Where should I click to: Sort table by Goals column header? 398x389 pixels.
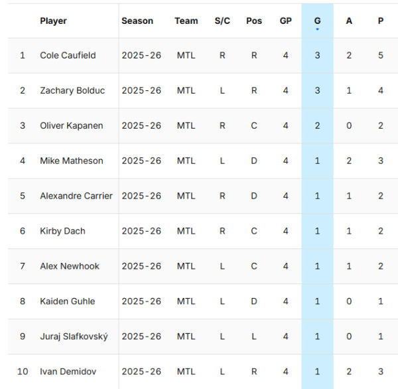(x=317, y=21)
